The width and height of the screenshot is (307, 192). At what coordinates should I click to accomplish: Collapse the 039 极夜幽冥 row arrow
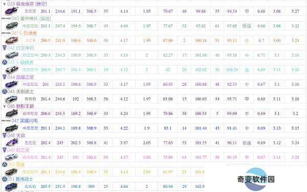pos(4,4)
